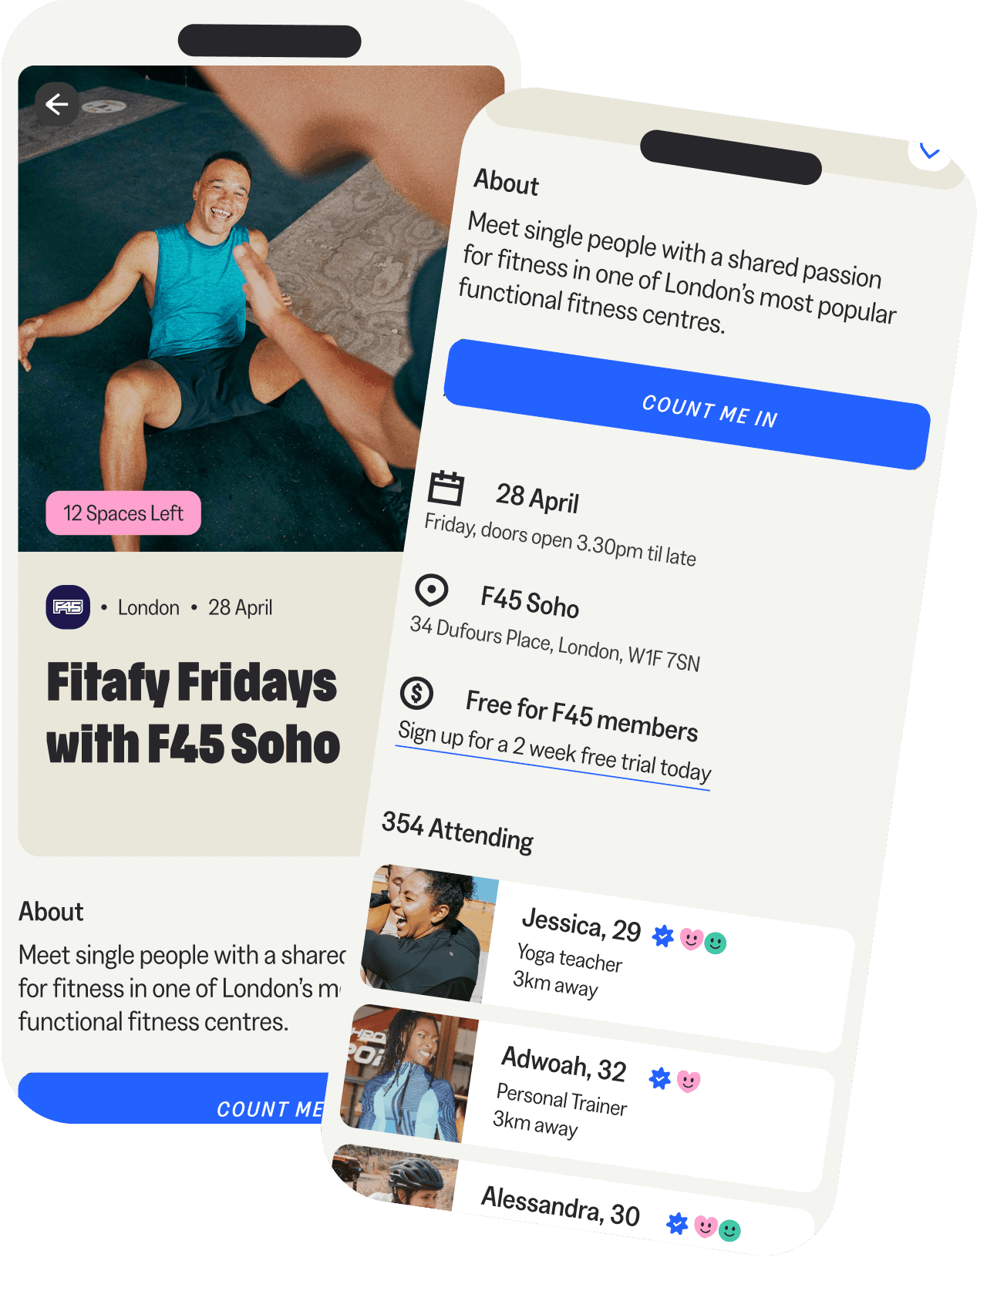The height and width of the screenshot is (1301, 987).
Task: Tap Alessandra's blue verified badge
Action: tap(677, 1222)
